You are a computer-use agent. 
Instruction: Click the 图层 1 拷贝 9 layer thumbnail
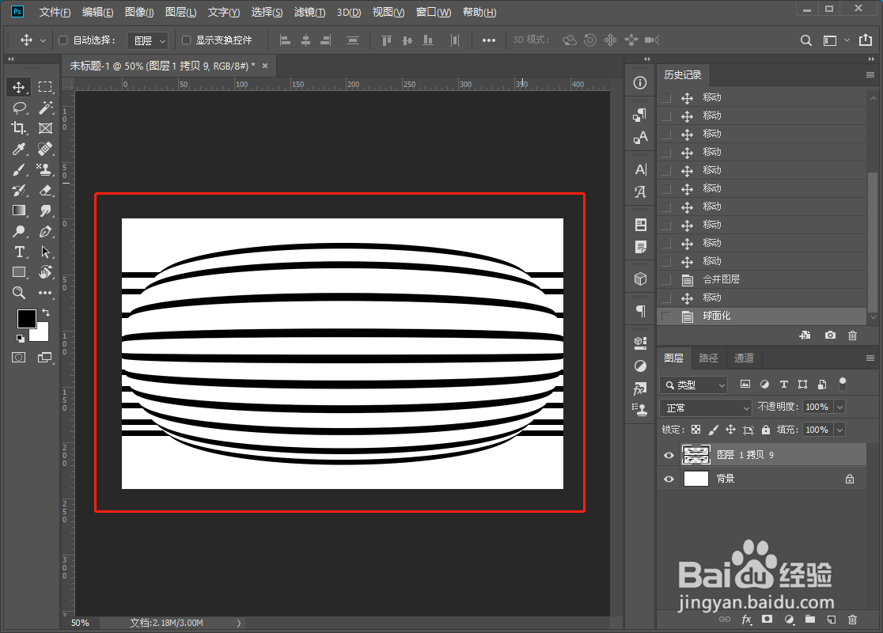696,454
